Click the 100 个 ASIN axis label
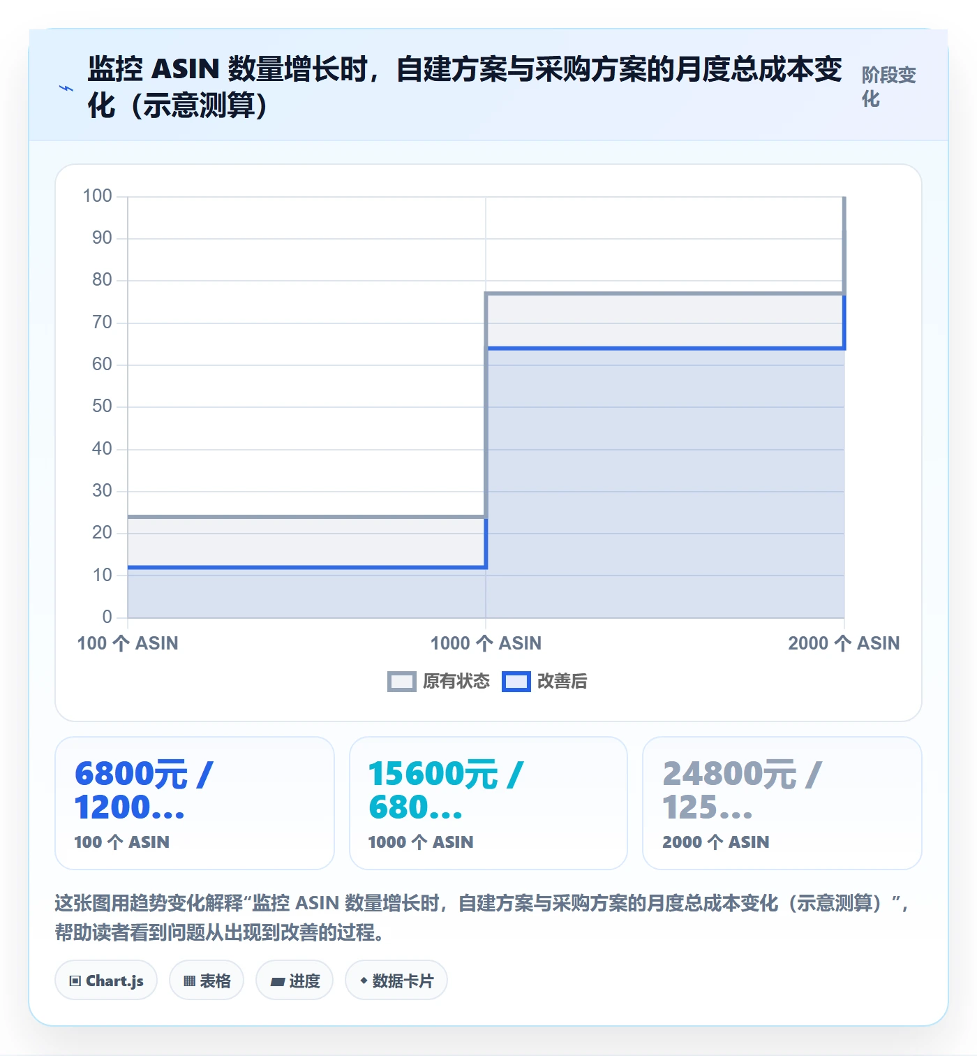 tap(128, 643)
